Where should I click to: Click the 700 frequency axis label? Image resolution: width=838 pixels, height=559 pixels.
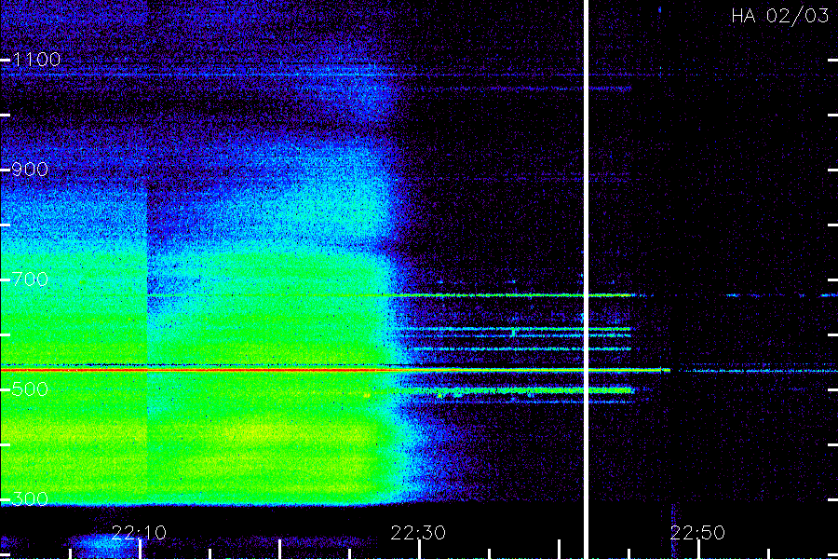30,279
